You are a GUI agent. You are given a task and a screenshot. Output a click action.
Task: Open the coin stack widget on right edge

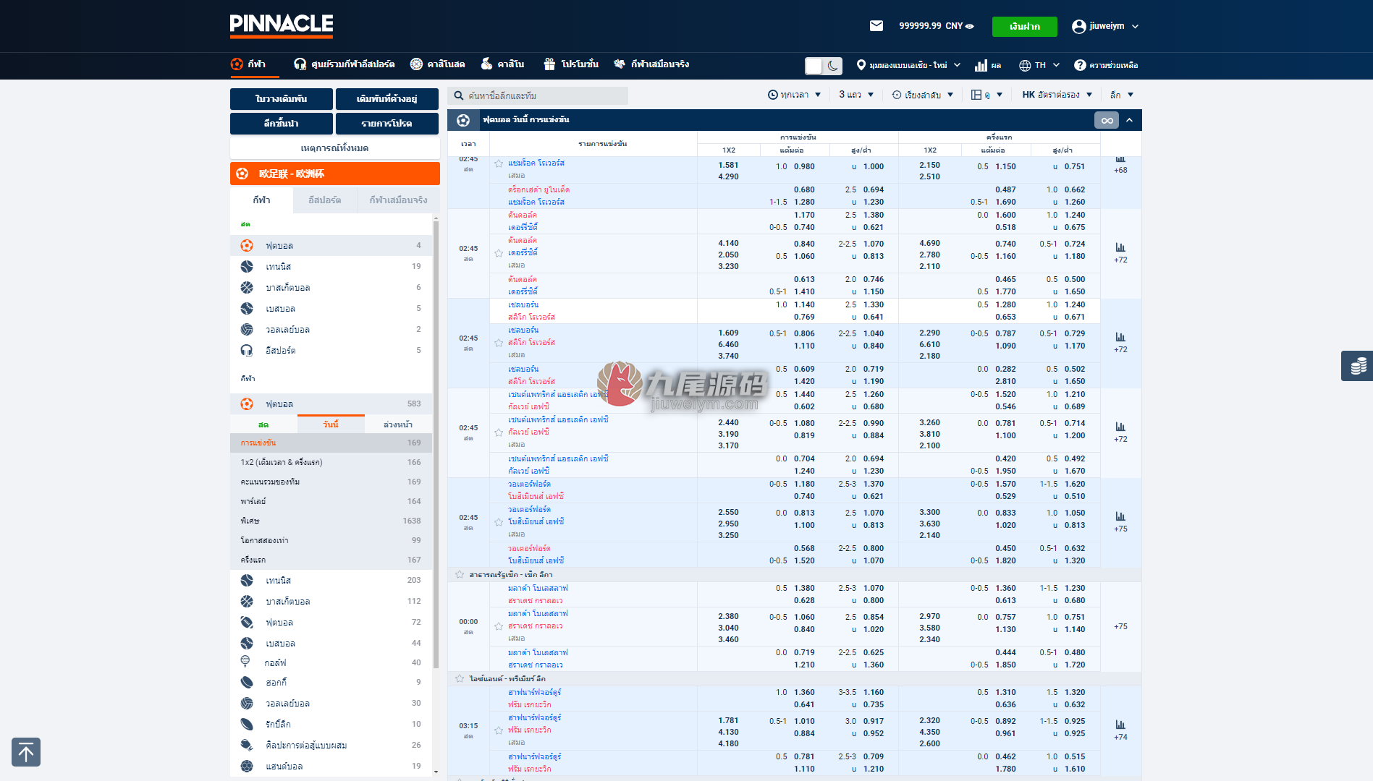(1357, 366)
